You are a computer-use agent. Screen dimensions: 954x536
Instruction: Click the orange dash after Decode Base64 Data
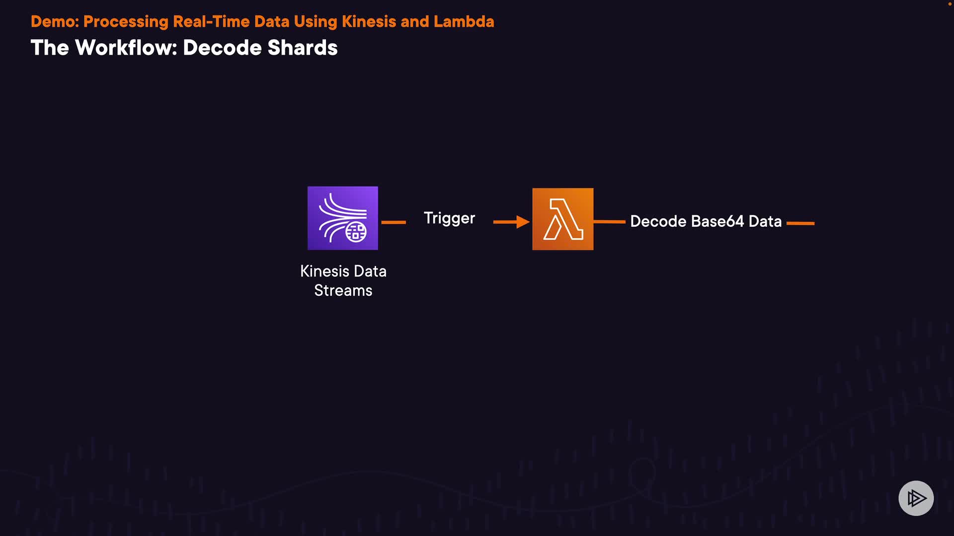pos(800,223)
